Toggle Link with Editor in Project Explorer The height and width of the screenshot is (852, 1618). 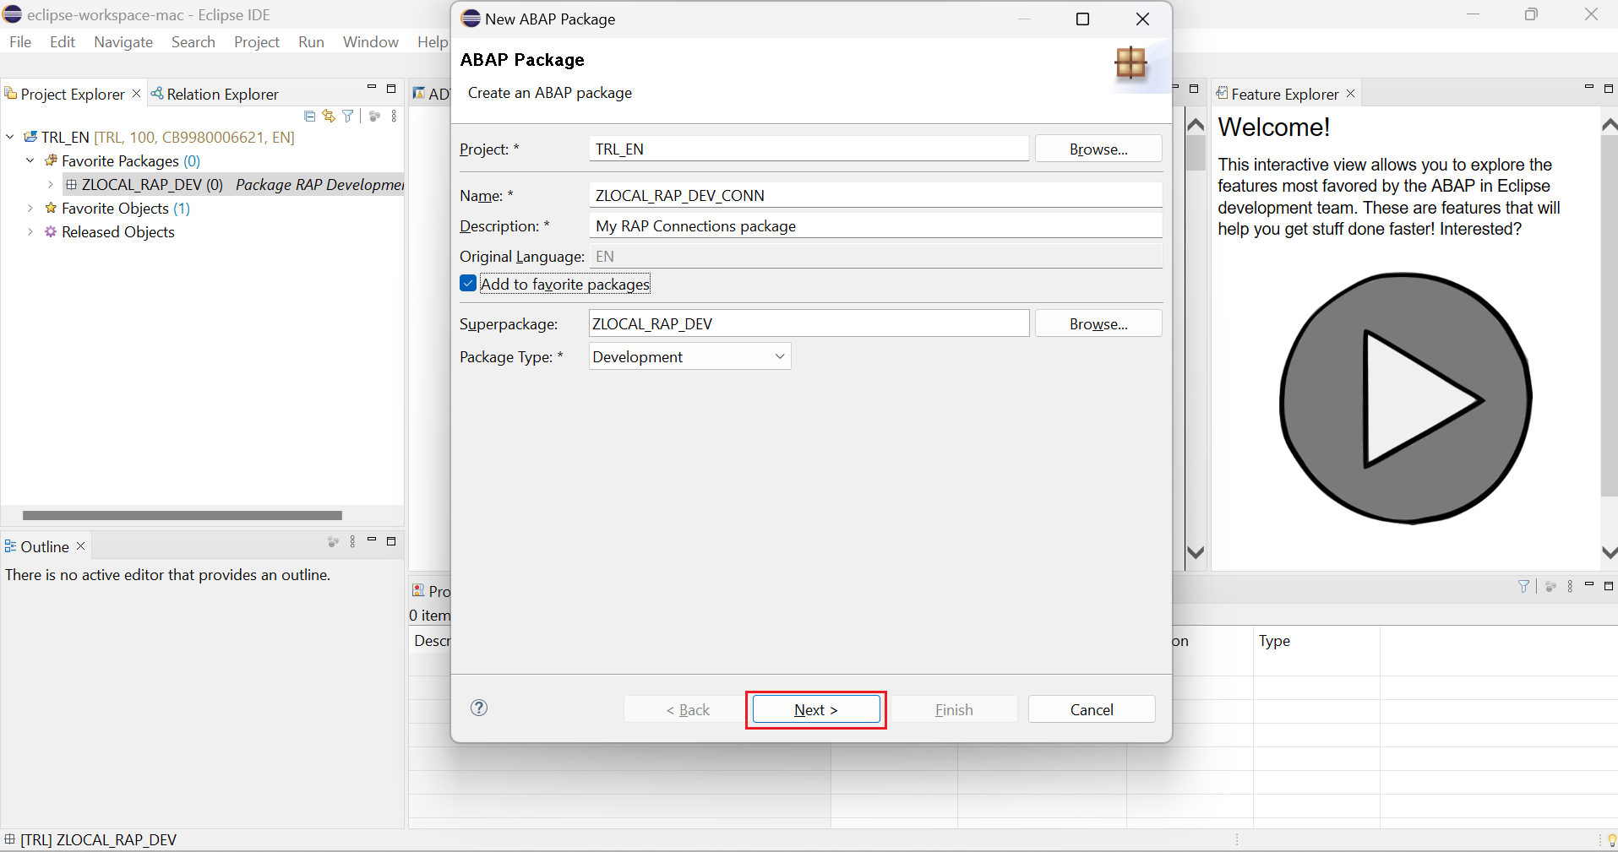pos(329,117)
